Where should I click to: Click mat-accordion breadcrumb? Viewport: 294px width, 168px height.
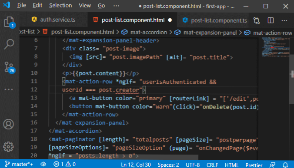click(x=148, y=33)
